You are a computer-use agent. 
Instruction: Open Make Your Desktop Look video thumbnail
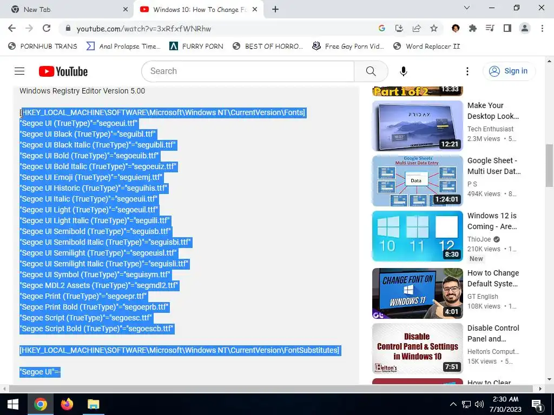click(x=417, y=126)
